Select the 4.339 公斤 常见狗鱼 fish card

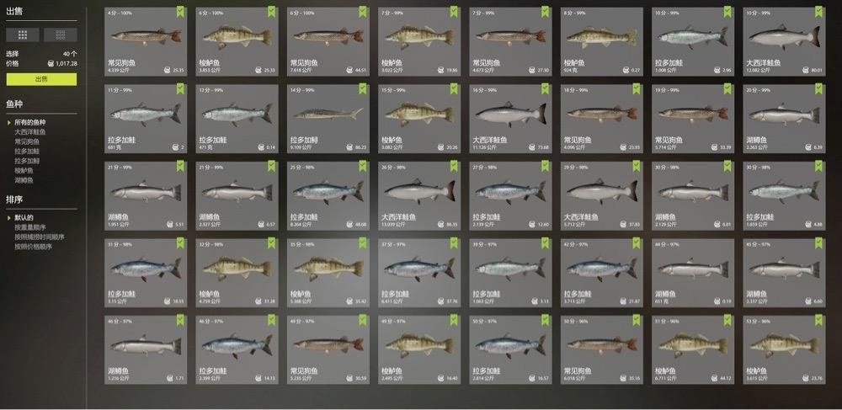(146, 42)
